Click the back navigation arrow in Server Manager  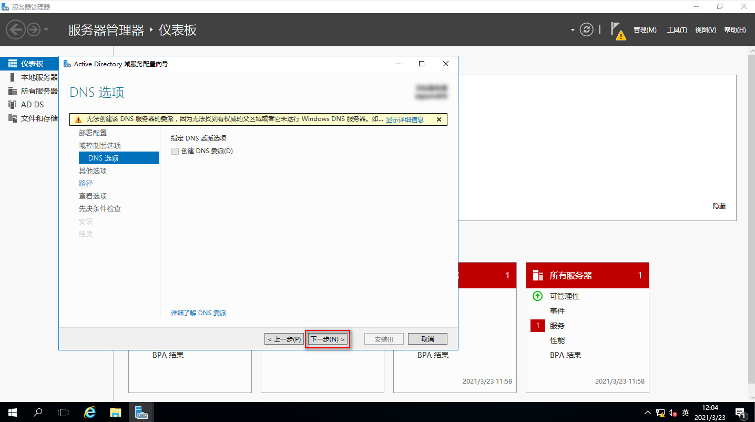click(16, 29)
